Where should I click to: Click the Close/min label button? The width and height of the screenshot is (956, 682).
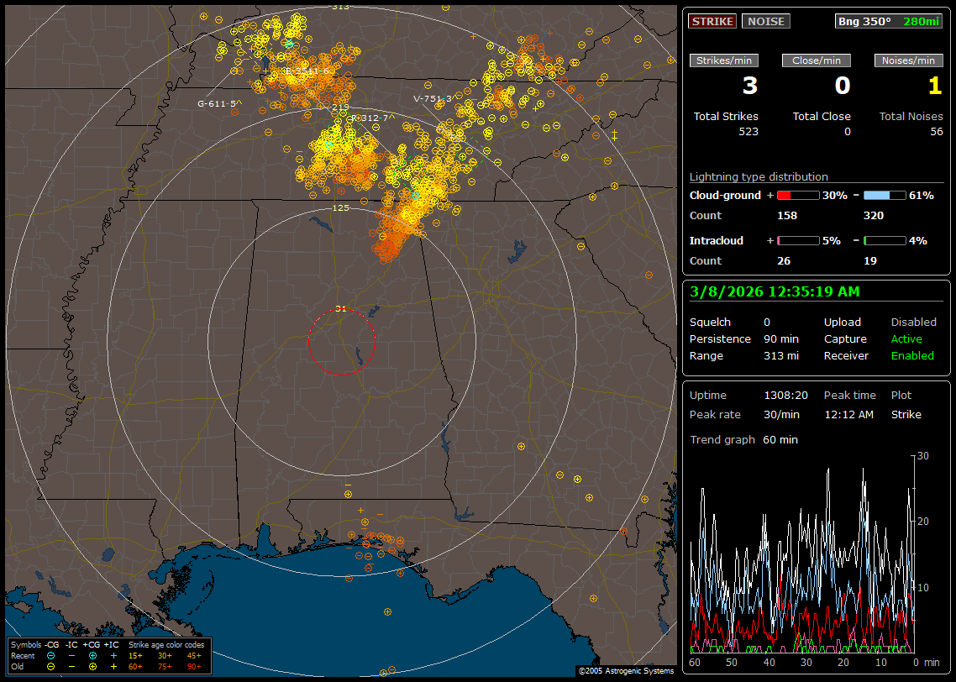(x=817, y=60)
